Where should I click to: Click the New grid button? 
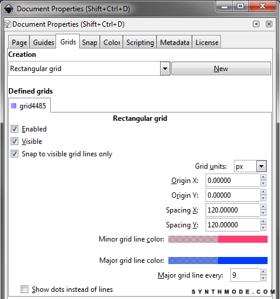(x=221, y=69)
